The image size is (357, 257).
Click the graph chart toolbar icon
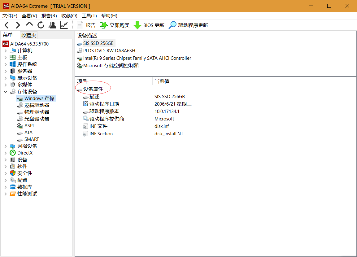(64, 25)
